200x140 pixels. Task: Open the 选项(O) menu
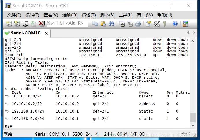click(x=70, y=15)
